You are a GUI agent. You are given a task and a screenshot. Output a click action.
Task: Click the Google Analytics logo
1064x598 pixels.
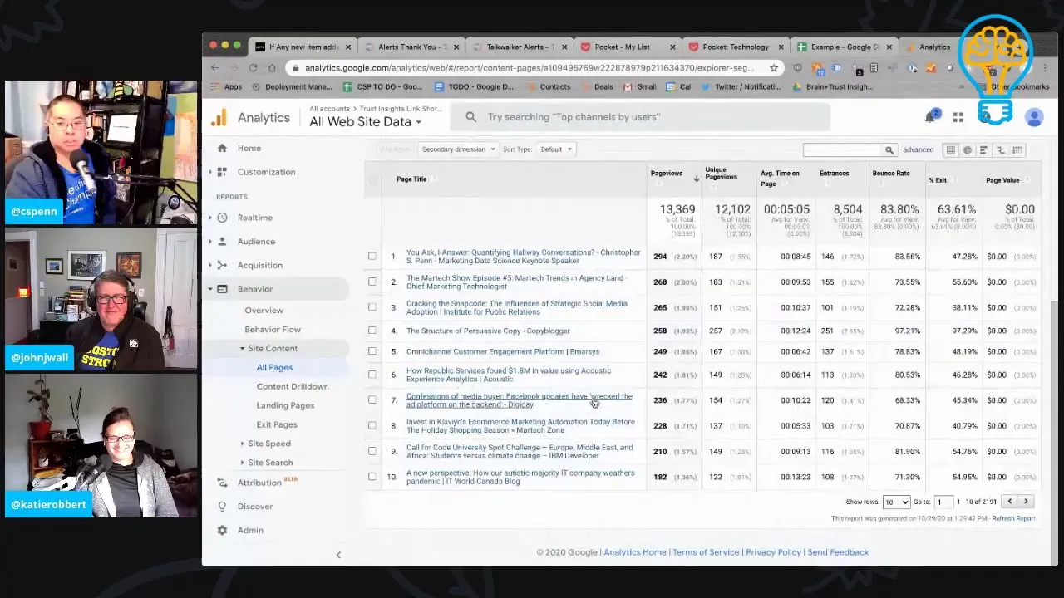click(219, 118)
